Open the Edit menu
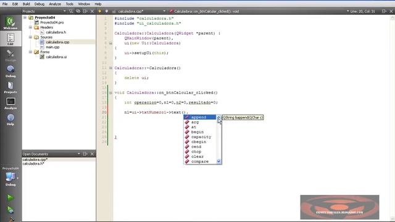395x222 pixels. [x=15, y=4]
